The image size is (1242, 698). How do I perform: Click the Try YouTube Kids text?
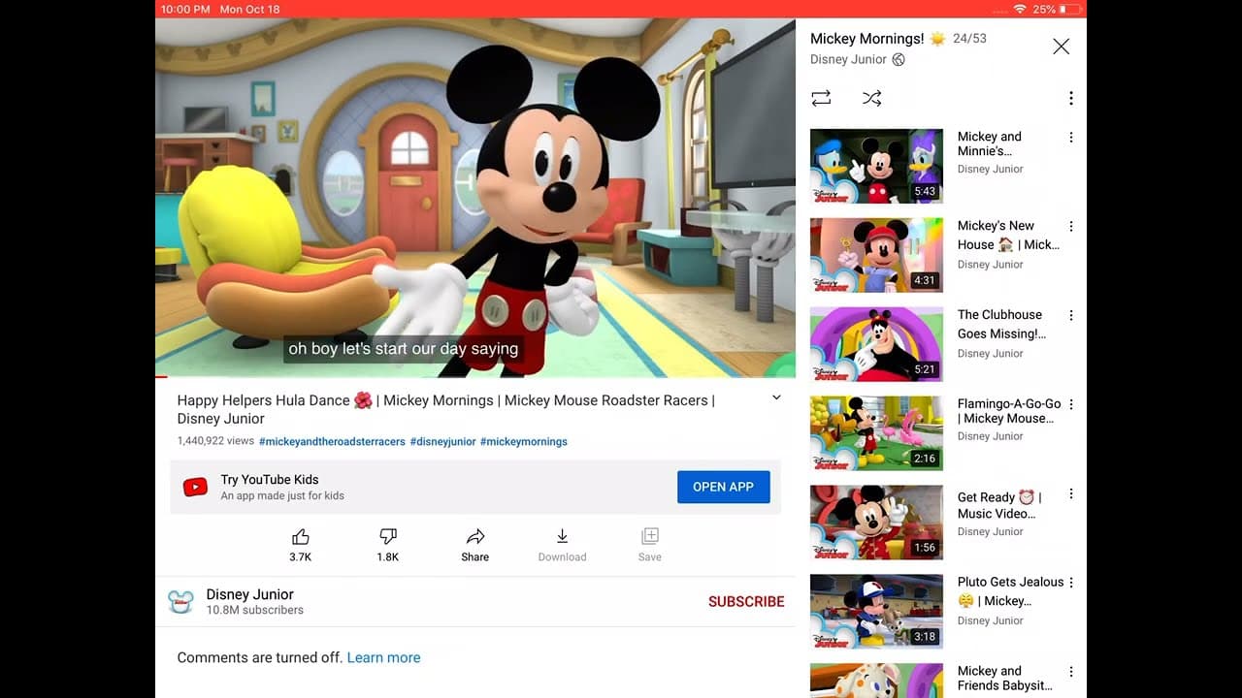269,479
